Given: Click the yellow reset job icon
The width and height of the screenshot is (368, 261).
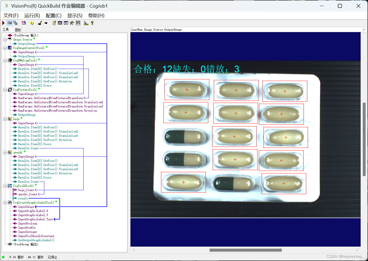Looking at the screenshot, I should [x=32, y=23].
